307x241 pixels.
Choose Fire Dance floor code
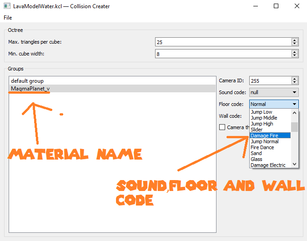[270, 147]
